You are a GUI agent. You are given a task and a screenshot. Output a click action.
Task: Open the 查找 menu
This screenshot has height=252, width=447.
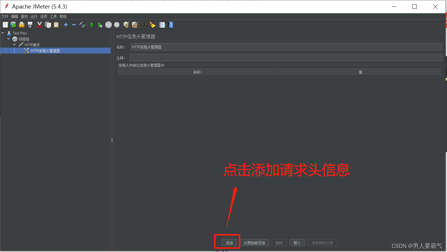click(24, 16)
